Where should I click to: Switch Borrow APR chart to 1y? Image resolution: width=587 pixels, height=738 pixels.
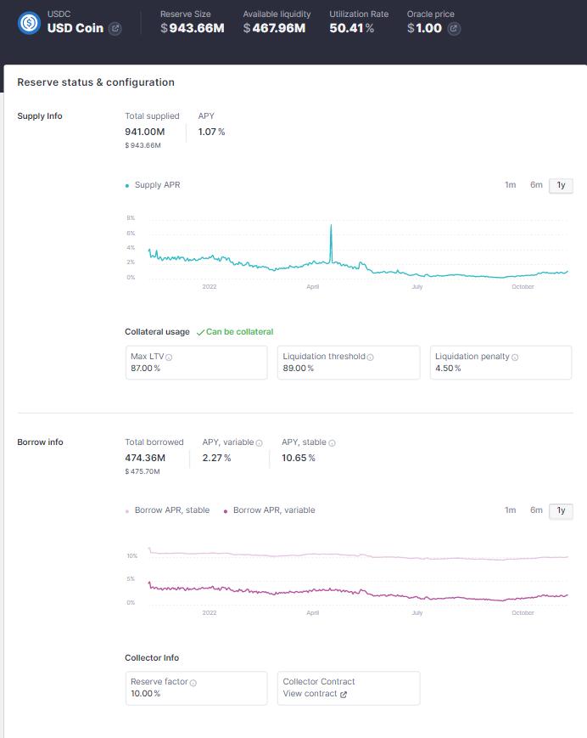pyautogui.click(x=561, y=510)
